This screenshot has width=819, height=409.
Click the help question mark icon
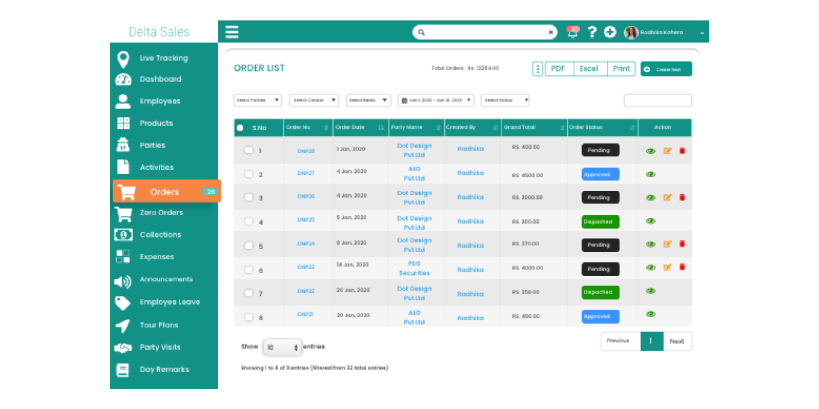pos(592,32)
